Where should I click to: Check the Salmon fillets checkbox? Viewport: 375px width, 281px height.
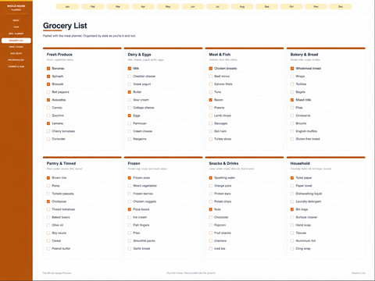point(211,84)
